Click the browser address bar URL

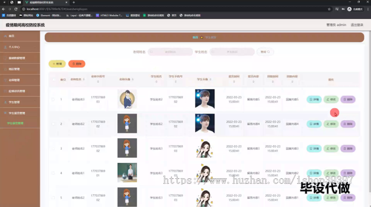coord(57,9)
